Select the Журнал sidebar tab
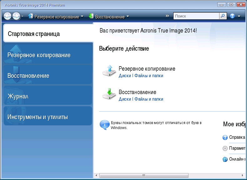This screenshot has height=180, width=247. [48, 95]
